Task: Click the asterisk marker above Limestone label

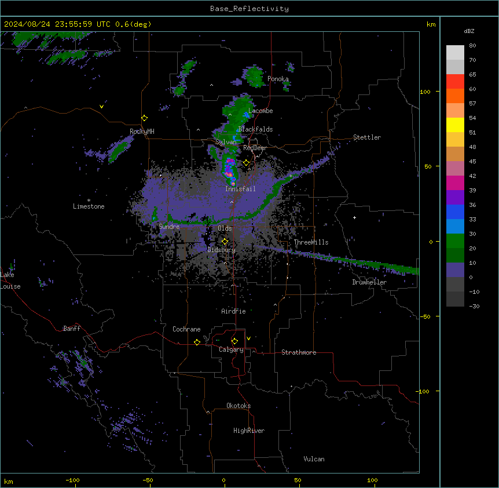Action: (x=89, y=201)
